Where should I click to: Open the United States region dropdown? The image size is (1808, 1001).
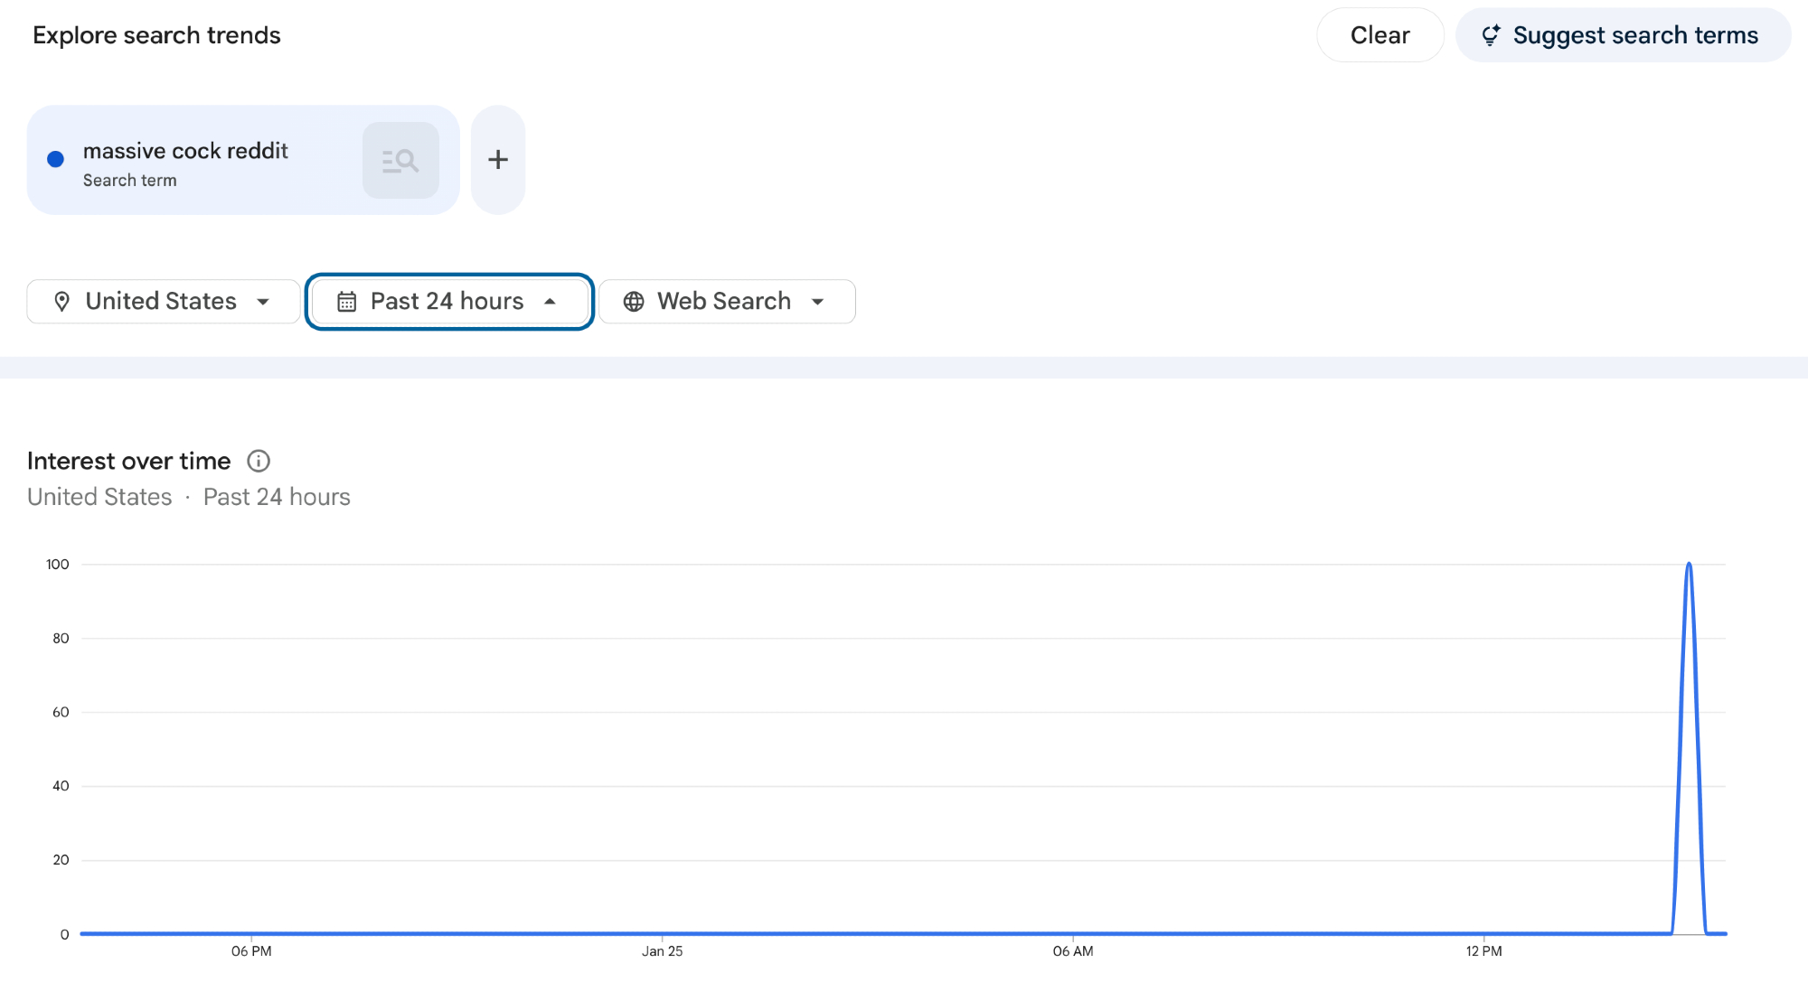click(164, 302)
